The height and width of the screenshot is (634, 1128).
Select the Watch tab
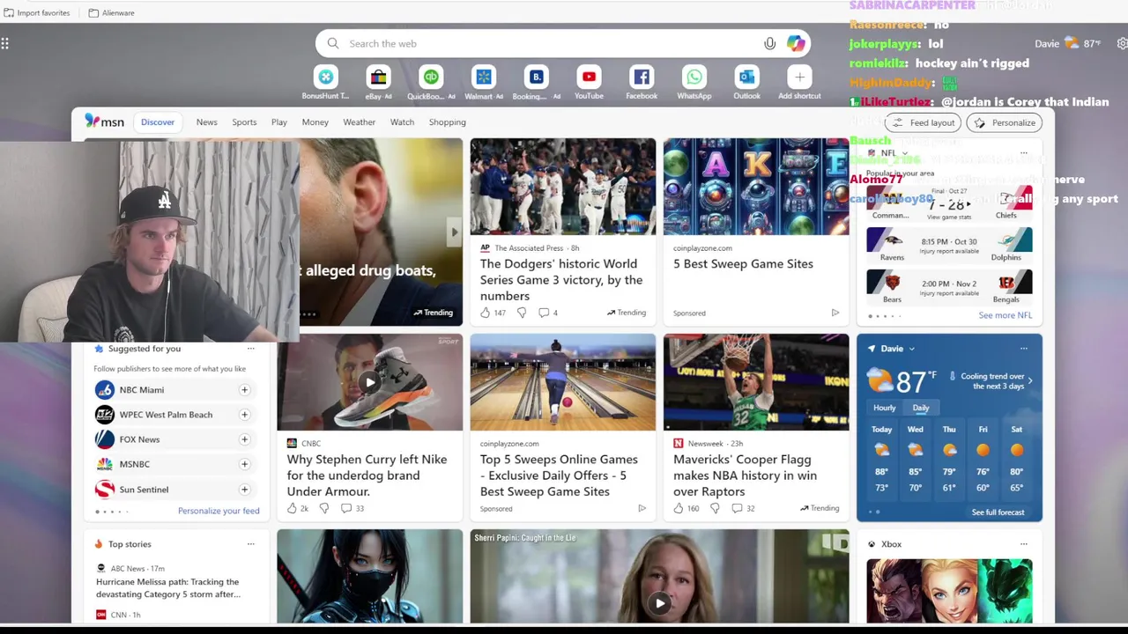click(x=402, y=122)
